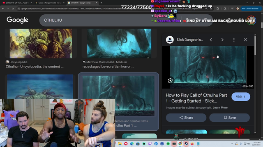Click the page vertical scrollbar on the right edge
263x147 pixels.
pos(262,25)
